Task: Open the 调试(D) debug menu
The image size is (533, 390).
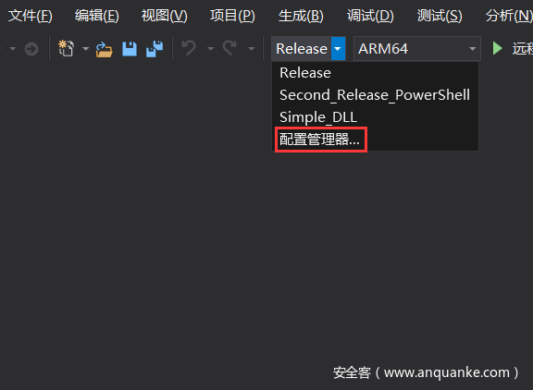Action: click(x=370, y=16)
